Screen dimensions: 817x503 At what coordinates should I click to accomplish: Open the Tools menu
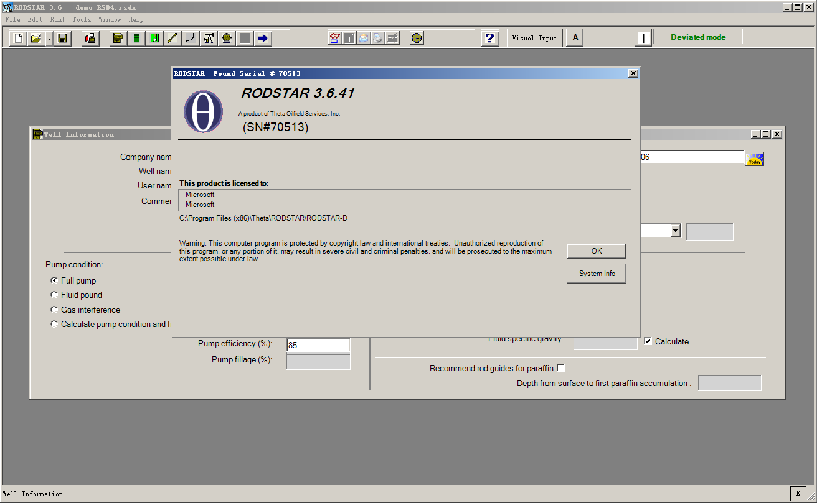pyautogui.click(x=82, y=19)
